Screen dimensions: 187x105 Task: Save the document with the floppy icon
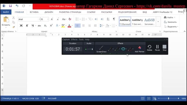pos(11,6)
